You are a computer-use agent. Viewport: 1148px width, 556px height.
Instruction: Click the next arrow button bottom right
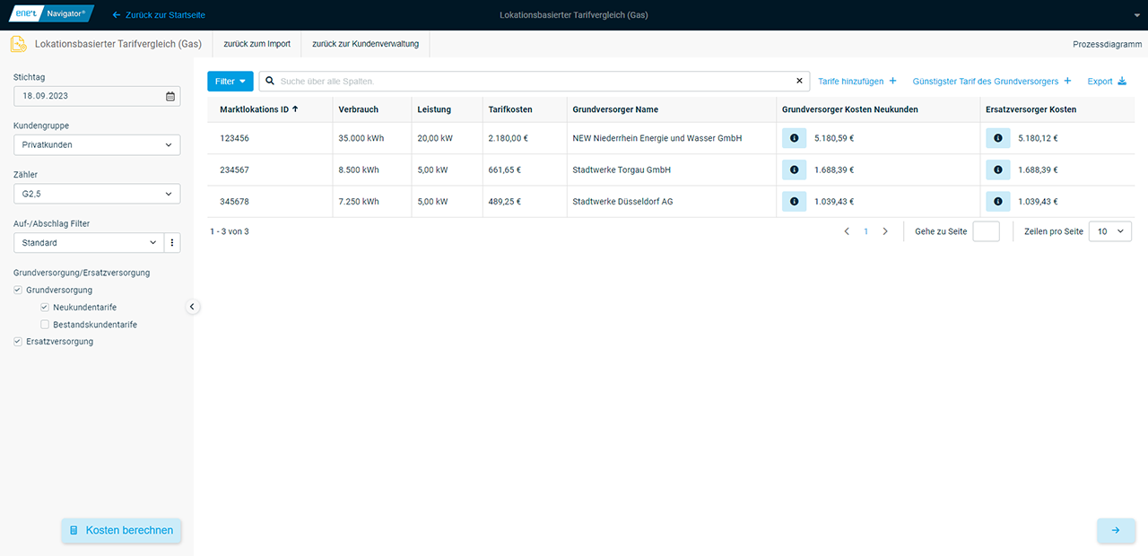tap(1115, 530)
